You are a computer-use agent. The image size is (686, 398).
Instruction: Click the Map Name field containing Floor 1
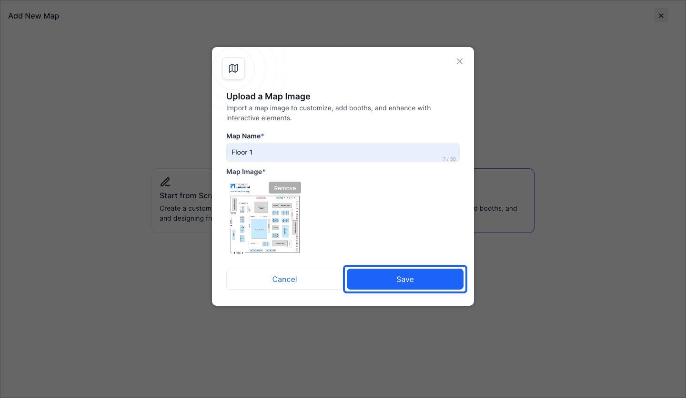coord(343,152)
